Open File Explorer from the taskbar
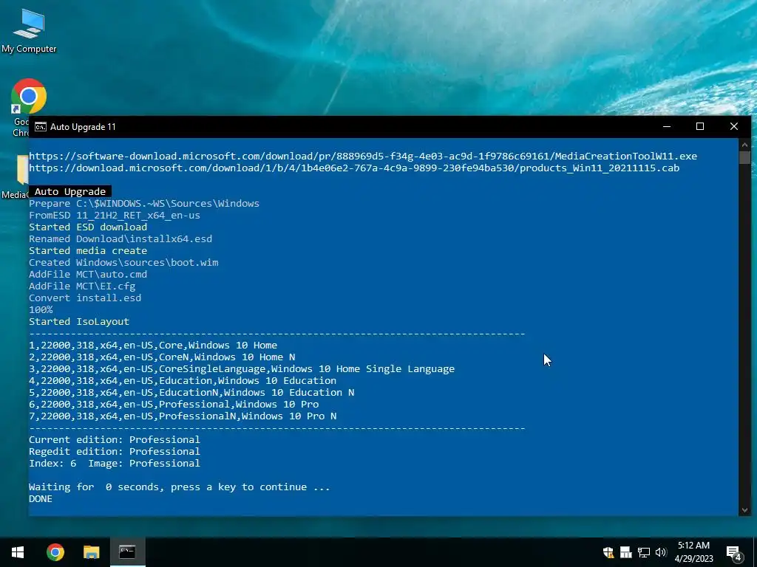757x567 pixels. 91,552
